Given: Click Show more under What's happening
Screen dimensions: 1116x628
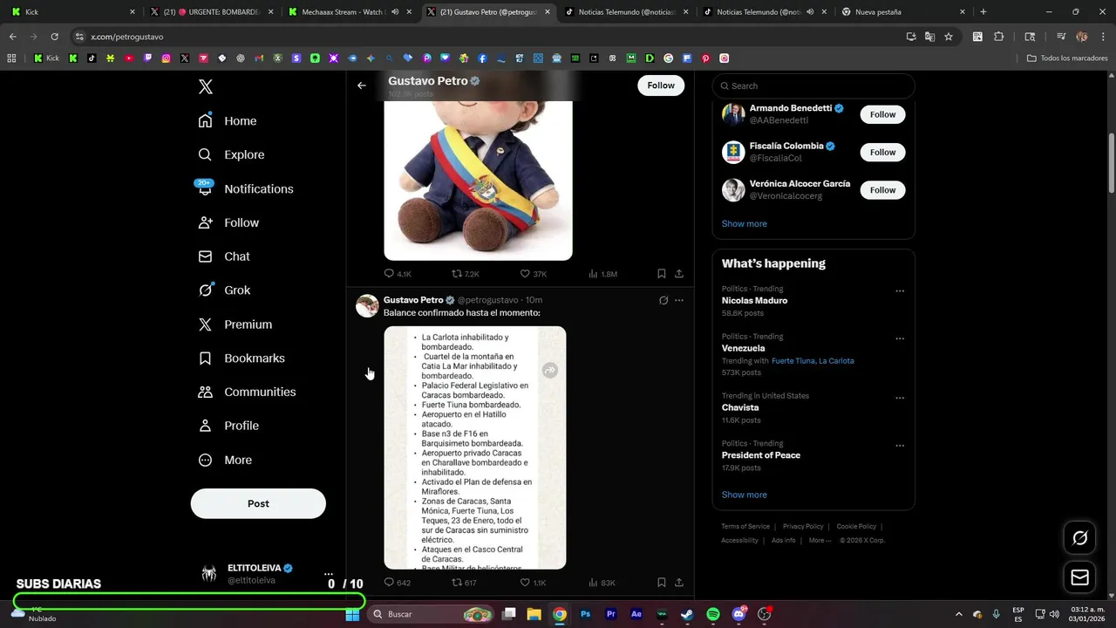Looking at the screenshot, I should click(x=744, y=495).
